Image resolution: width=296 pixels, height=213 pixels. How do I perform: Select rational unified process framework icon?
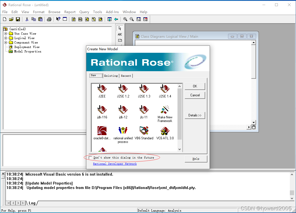(x=123, y=135)
